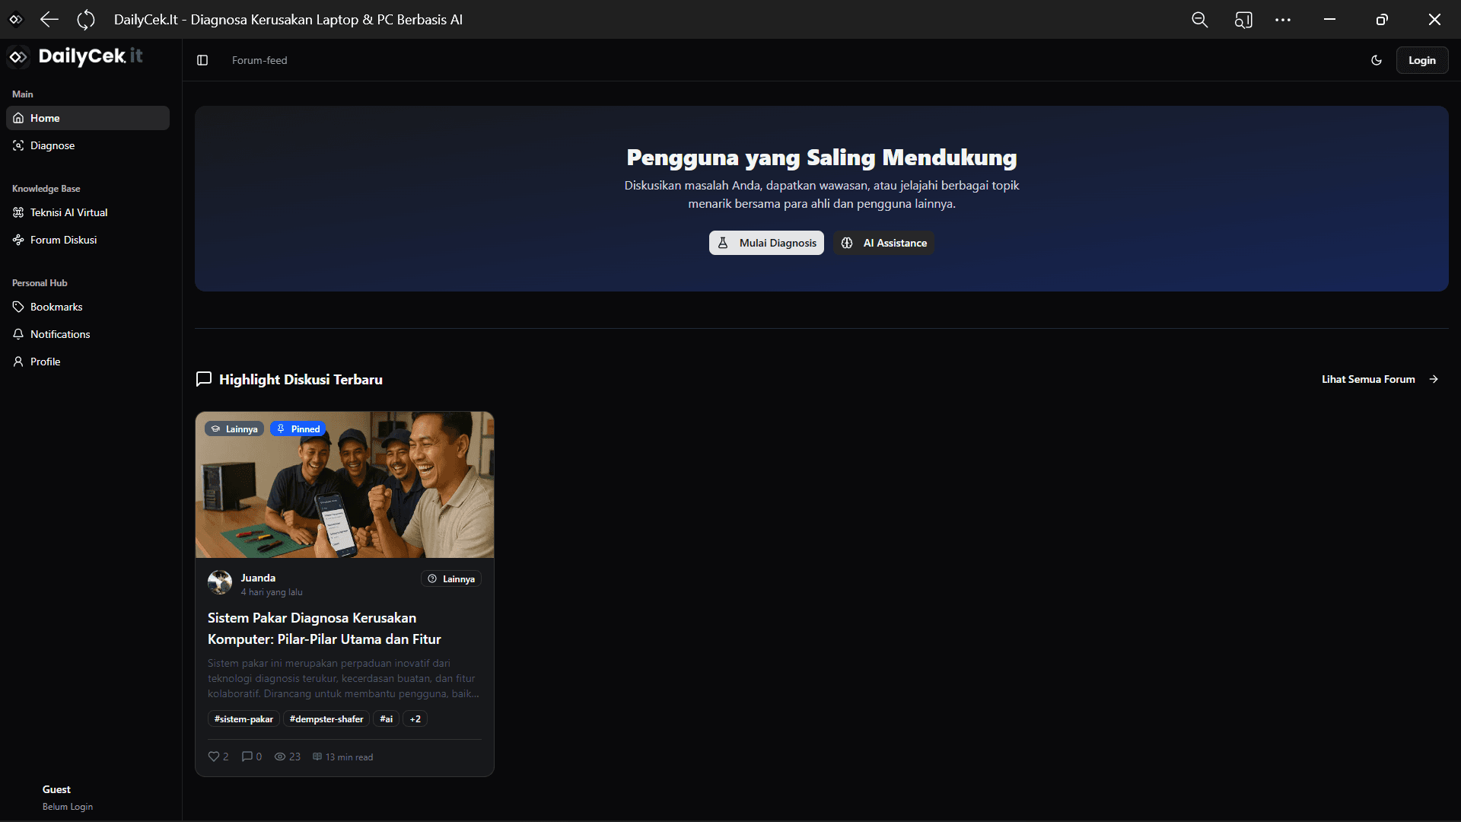Open the browser three-dots menu
Screen dimensions: 1461x822
[x=1283, y=20]
